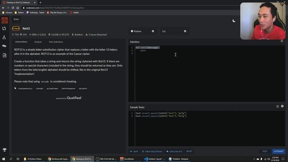Open the Python language dropdown
This screenshot has width=288, height=162.
(142, 31)
